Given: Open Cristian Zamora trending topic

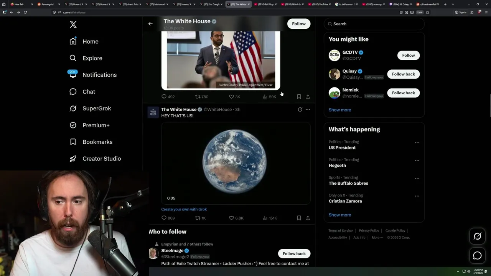Looking at the screenshot, I should click(x=345, y=201).
